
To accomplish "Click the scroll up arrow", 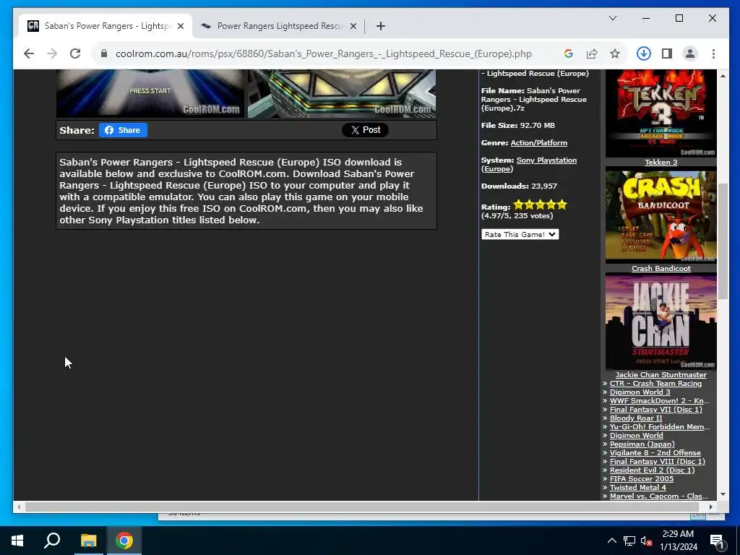I will [723, 75].
